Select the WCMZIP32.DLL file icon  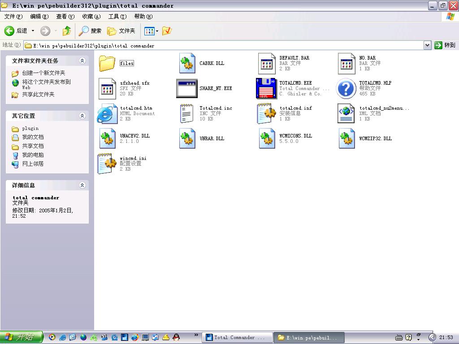tap(346, 139)
